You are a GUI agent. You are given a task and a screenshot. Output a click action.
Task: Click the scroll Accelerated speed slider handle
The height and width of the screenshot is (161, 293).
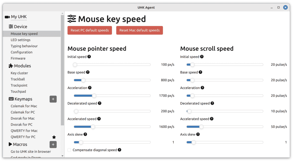coord(201,127)
